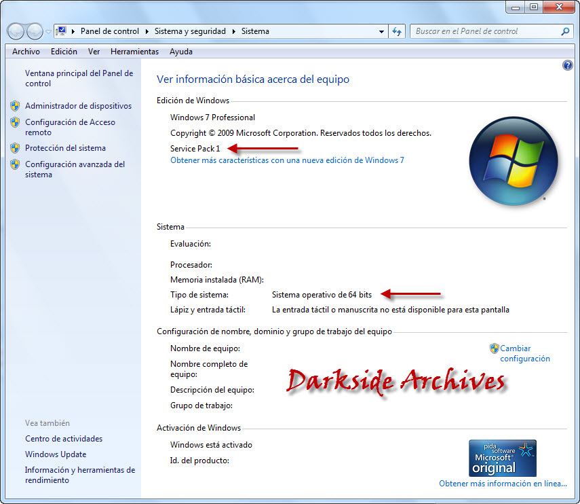Open Centro de actividades link
The width and height of the screenshot is (580, 504).
[x=64, y=439]
